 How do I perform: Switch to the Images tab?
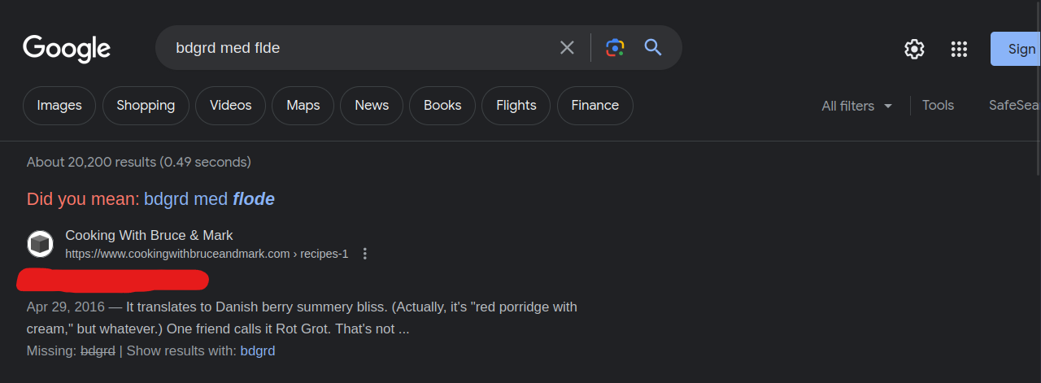point(59,106)
